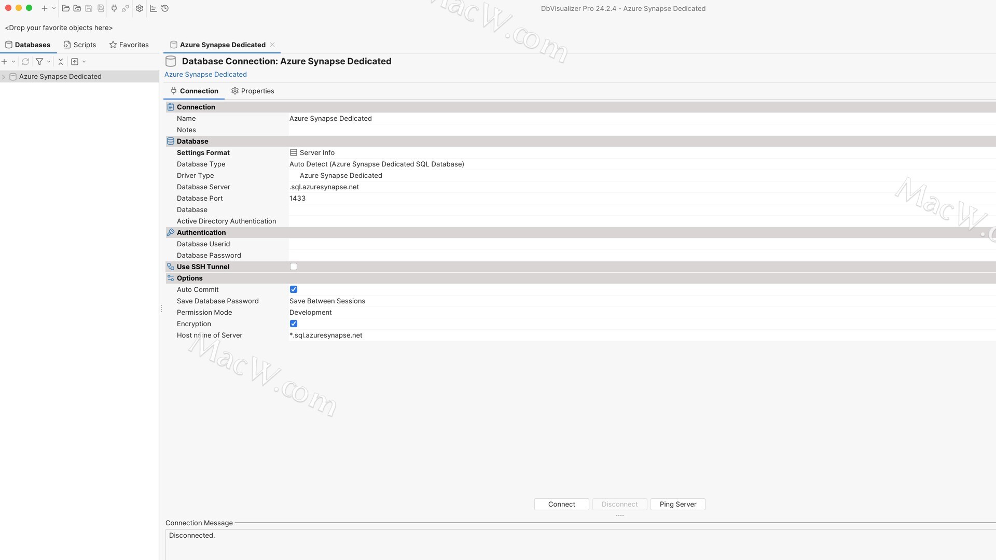Click the Use SSH Tunnel section icon

click(171, 267)
